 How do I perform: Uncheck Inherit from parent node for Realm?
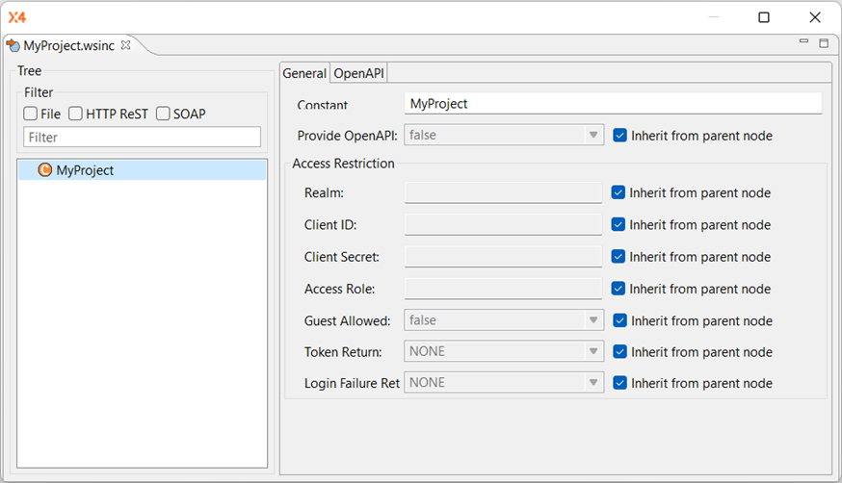(618, 192)
